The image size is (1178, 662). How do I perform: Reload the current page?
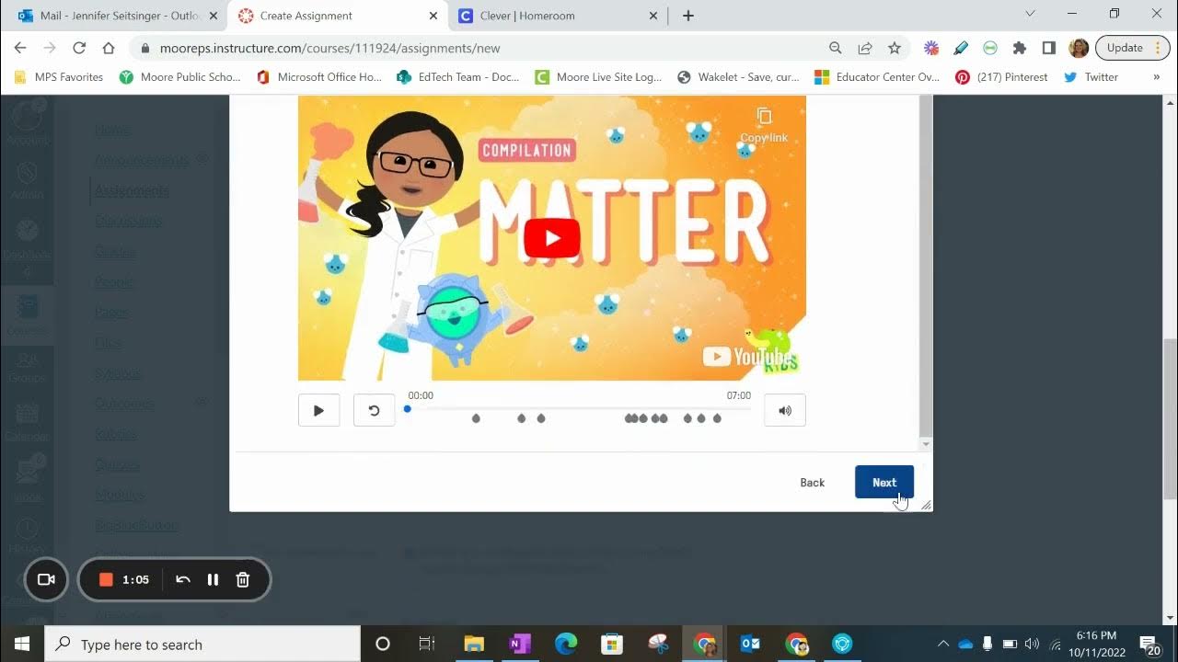pos(79,48)
